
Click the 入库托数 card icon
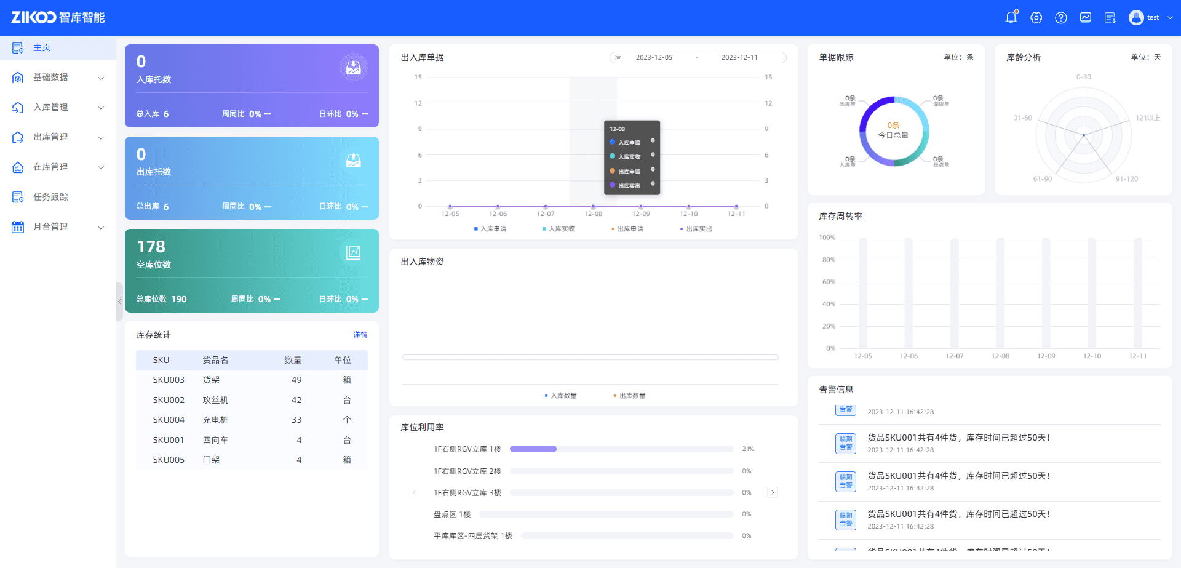(353, 68)
